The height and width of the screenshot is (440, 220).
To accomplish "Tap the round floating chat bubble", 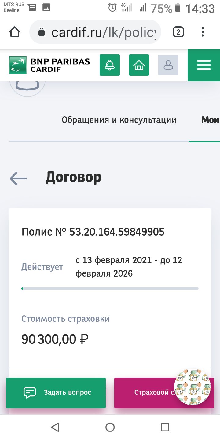I will pos(193,387).
